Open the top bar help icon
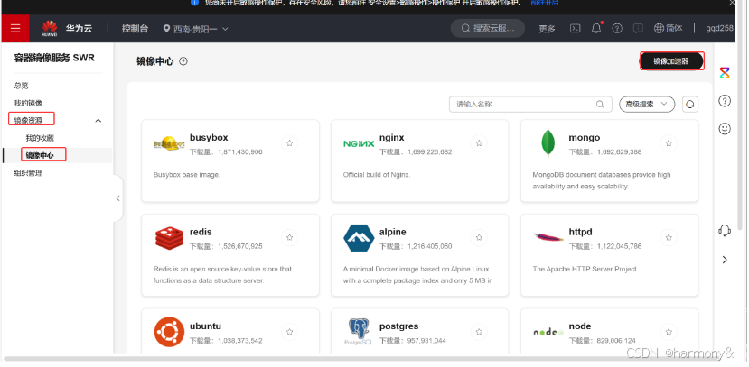The image size is (749, 367). pos(617,29)
